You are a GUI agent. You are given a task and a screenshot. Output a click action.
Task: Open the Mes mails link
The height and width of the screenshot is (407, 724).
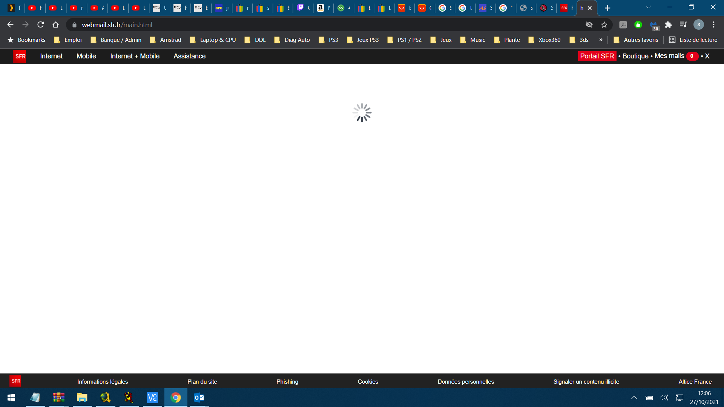tap(669, 56)
